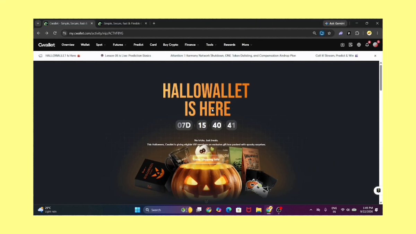Click the scroll-down double chevron on page
Viewport: 416px width, 234px height.
click(x=206, y=201)
